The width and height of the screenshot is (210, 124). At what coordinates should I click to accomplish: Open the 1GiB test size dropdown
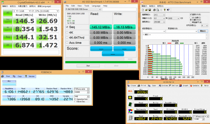point(25,11)
